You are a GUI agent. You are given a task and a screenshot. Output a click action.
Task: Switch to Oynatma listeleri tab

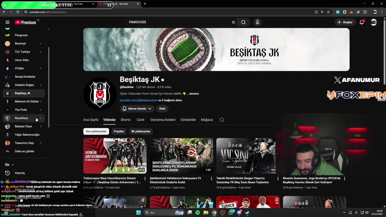(163, 120)
